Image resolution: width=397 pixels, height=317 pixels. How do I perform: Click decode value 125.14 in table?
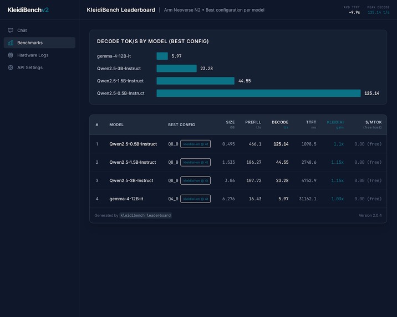pos(281,144)
